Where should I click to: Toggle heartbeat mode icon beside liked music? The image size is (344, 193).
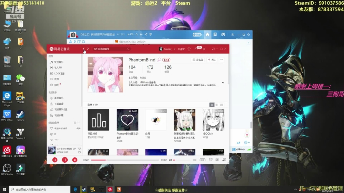(78, 129)
